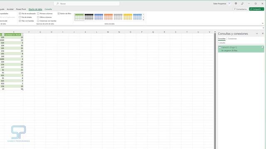Open the Acrobat ribbon tab
Screen dimensions: 266x149
(10, 9)
